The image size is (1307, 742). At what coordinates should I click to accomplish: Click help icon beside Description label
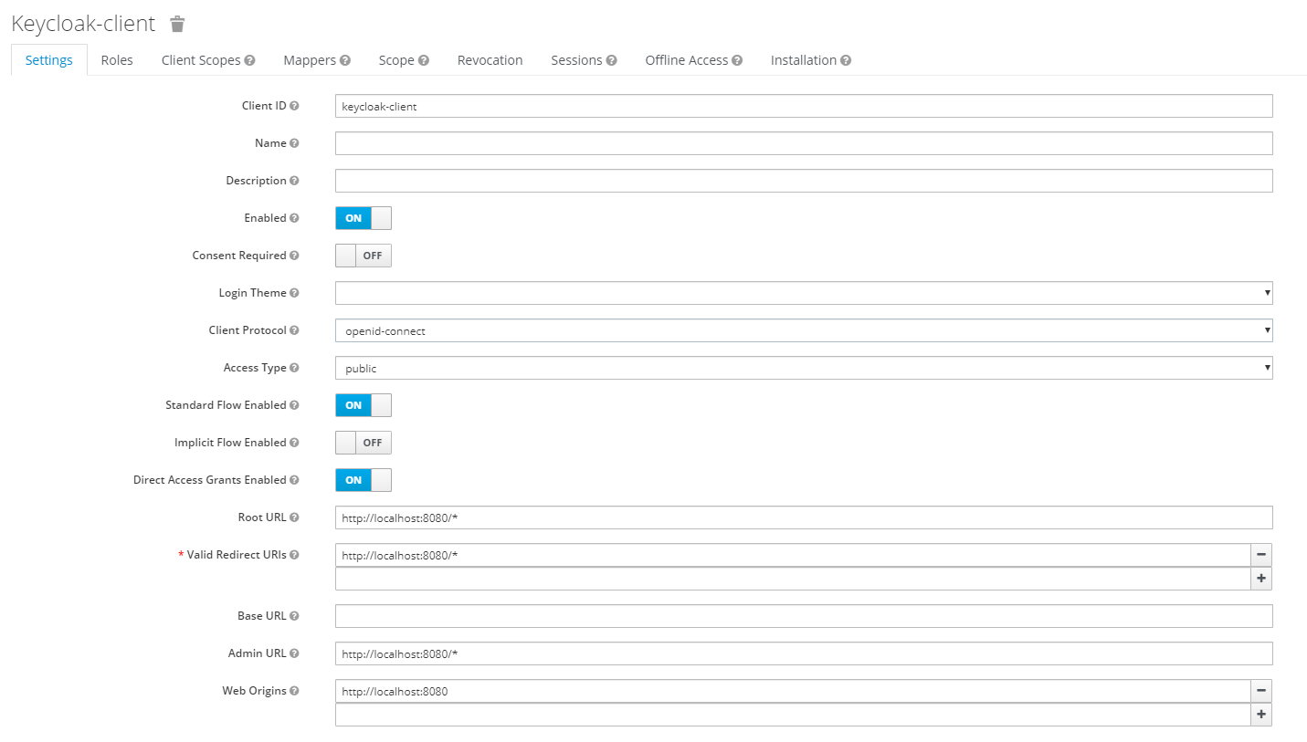coord(294,181)
